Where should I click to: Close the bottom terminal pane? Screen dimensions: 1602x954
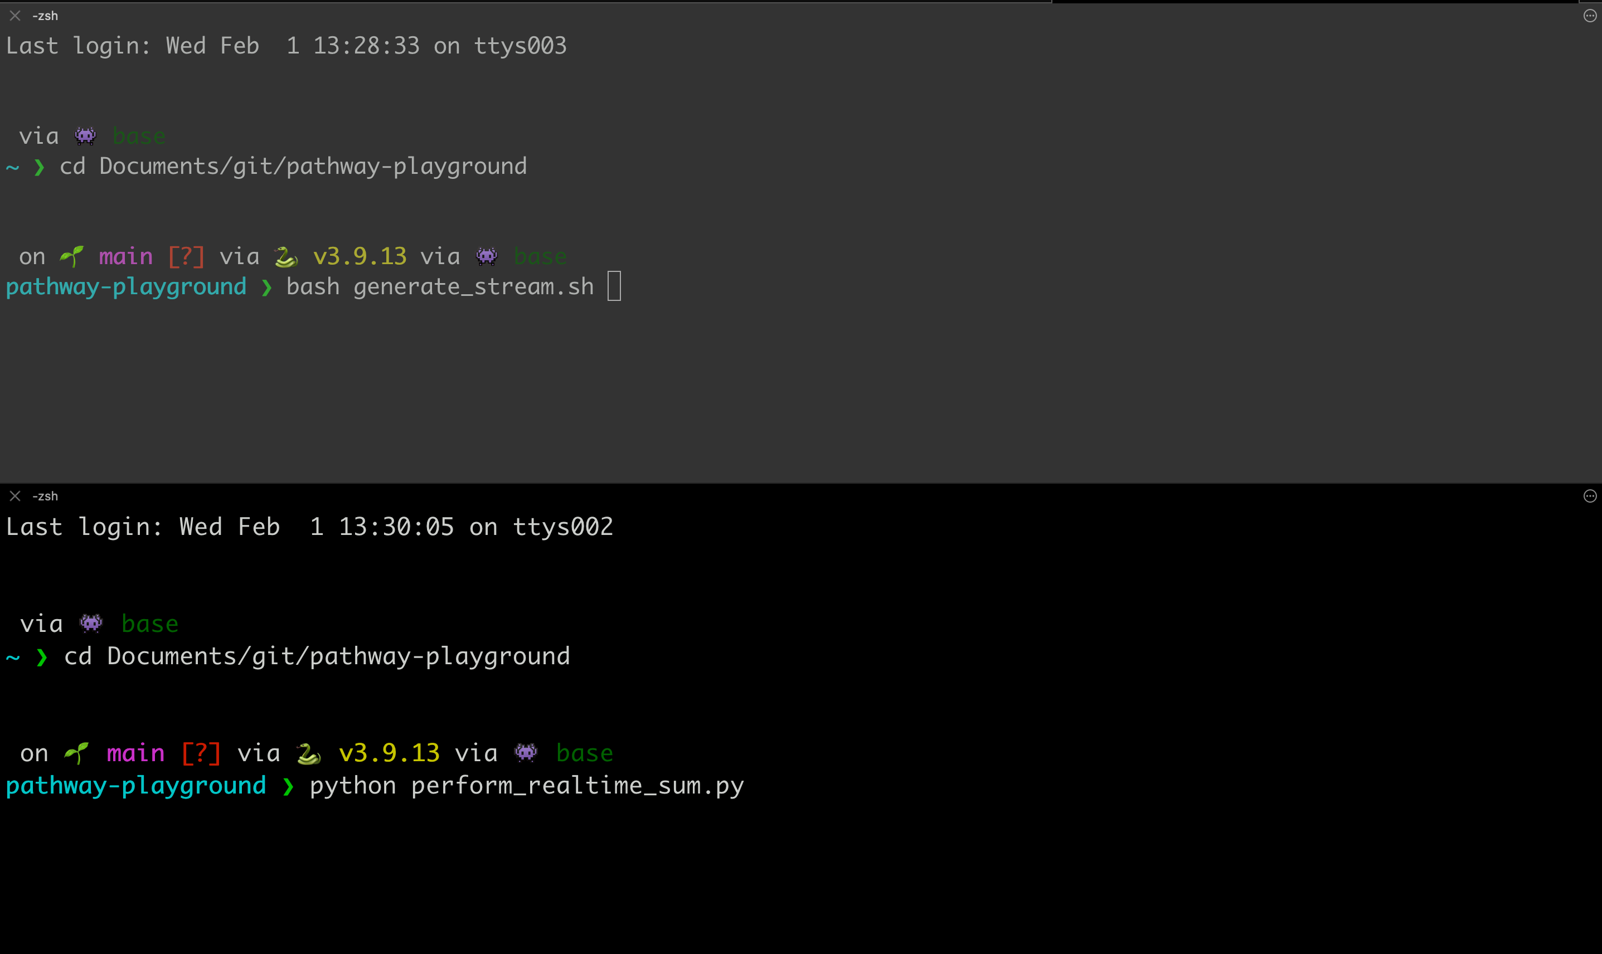(x=16, y=495)
